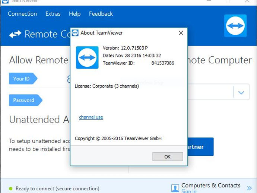Click the connect to partner button

click(x=200, y=147)
